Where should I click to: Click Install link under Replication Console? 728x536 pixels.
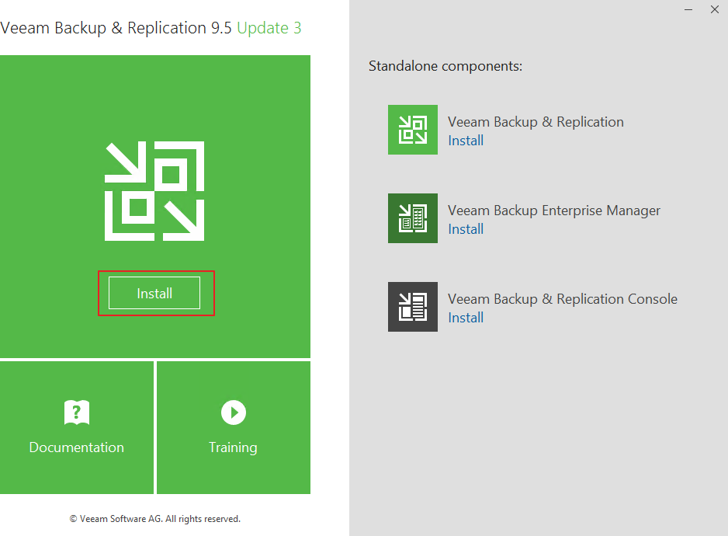[466, 318]
